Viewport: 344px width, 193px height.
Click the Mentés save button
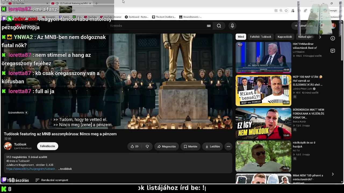point(191,147)
